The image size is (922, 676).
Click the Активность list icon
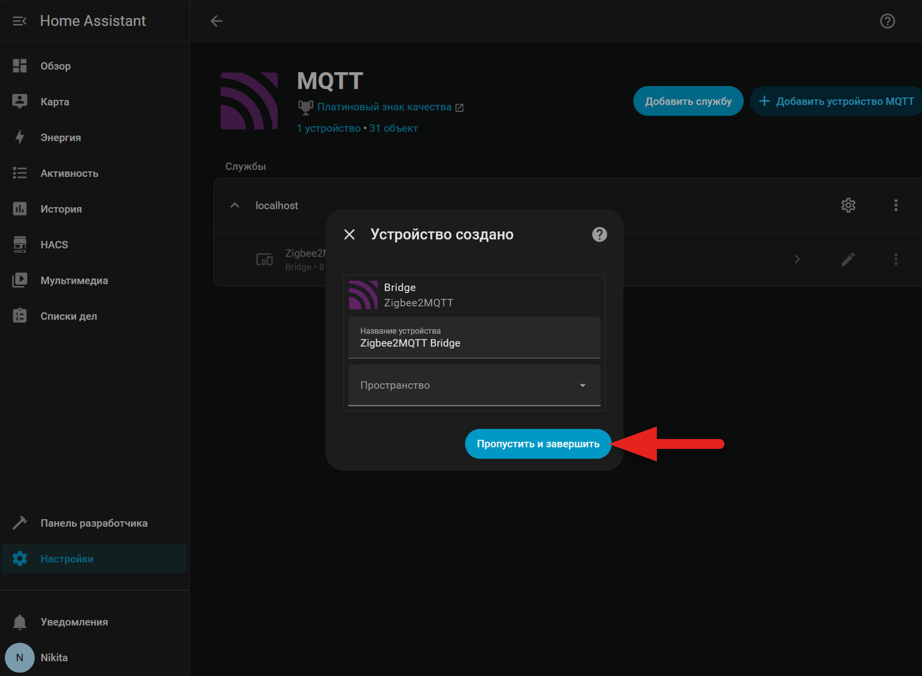click(20, 173)
